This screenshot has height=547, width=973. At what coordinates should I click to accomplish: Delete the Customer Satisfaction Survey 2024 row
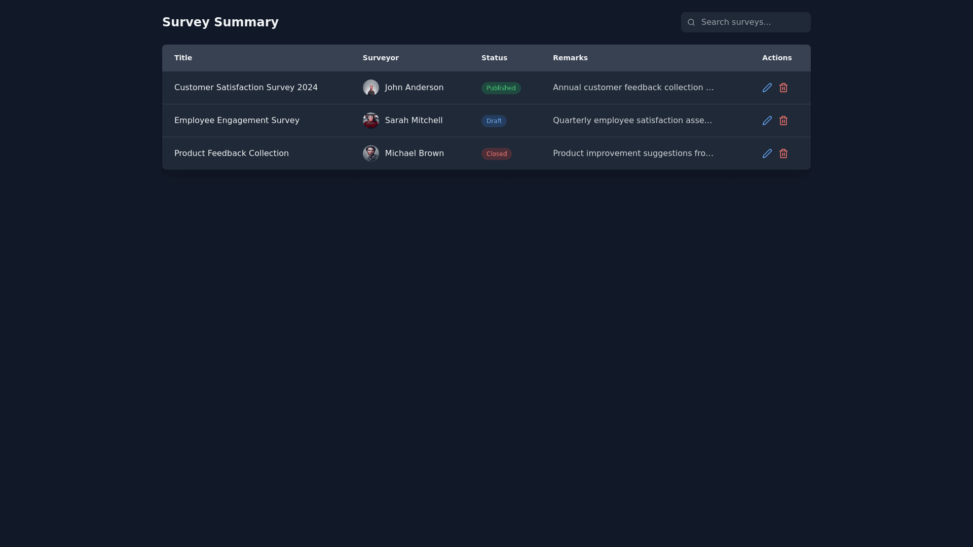(783, 88)
